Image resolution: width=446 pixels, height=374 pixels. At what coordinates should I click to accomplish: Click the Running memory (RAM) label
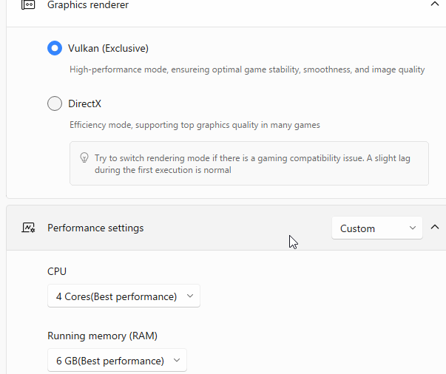click(x=102, y=336)
